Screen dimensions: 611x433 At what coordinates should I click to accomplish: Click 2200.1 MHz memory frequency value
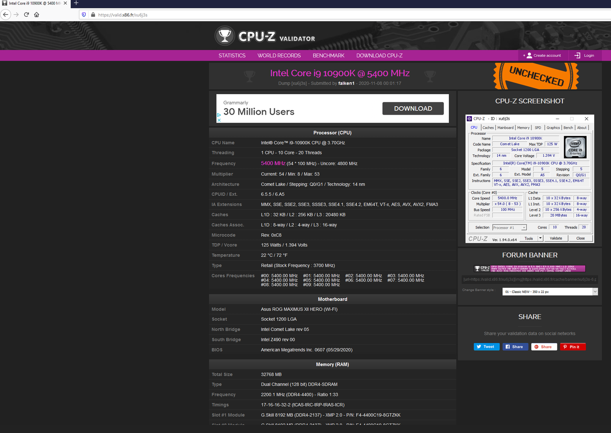299,395
